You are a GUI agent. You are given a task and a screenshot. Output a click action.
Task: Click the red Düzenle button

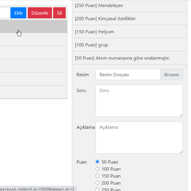point(40,13)
